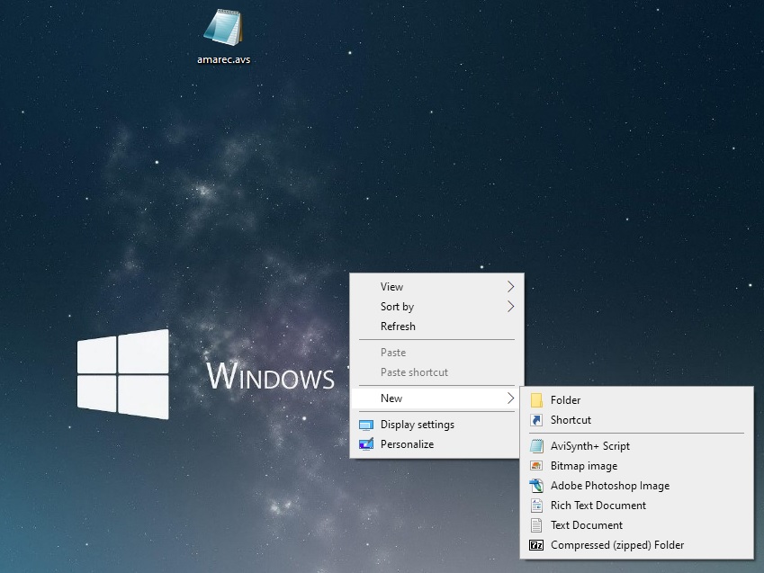The width and height of the screenshot is (764, 573).
Task: Click the Shortcut arrow icon
Action: 536,420
